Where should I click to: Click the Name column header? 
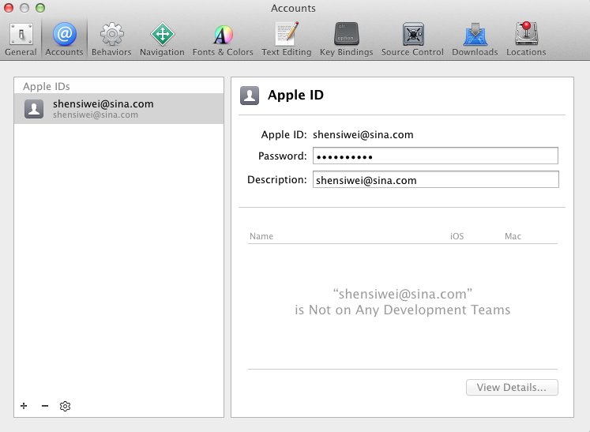[261, 236]
